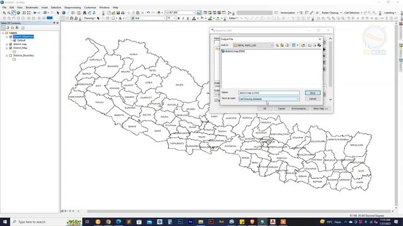403x226 pixels.
Task: Click the Save map document icon
Action: [x=118, y=13]
